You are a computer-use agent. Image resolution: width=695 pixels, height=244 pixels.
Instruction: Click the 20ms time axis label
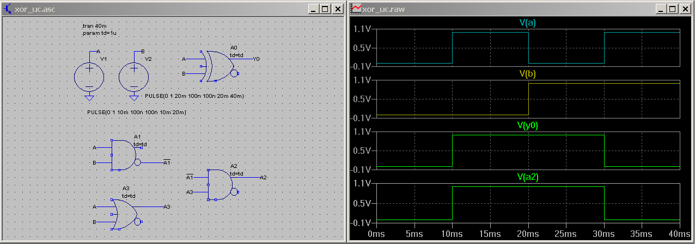pyautogui.click(x=527, y=234)
